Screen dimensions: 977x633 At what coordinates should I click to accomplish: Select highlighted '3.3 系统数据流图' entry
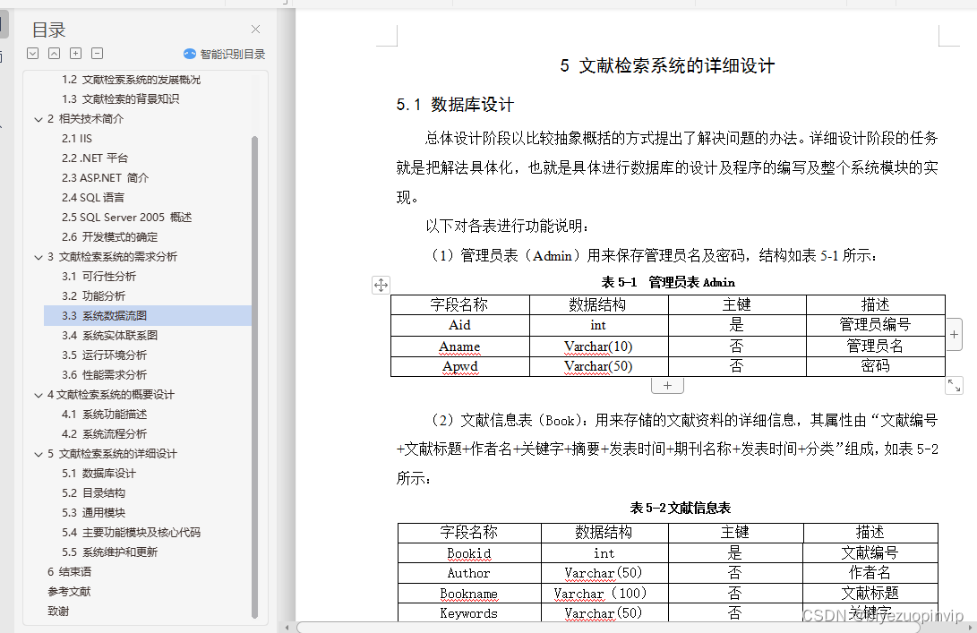148,316
